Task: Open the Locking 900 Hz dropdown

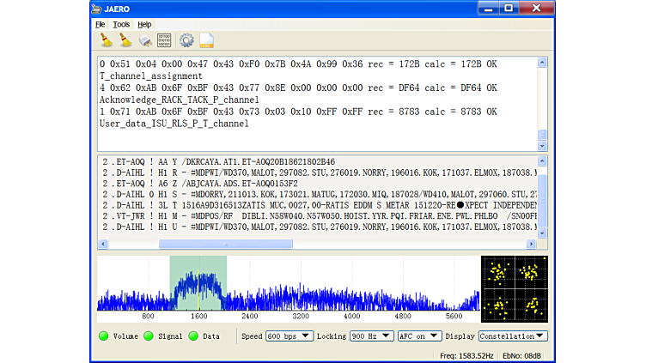Action: 371,336
